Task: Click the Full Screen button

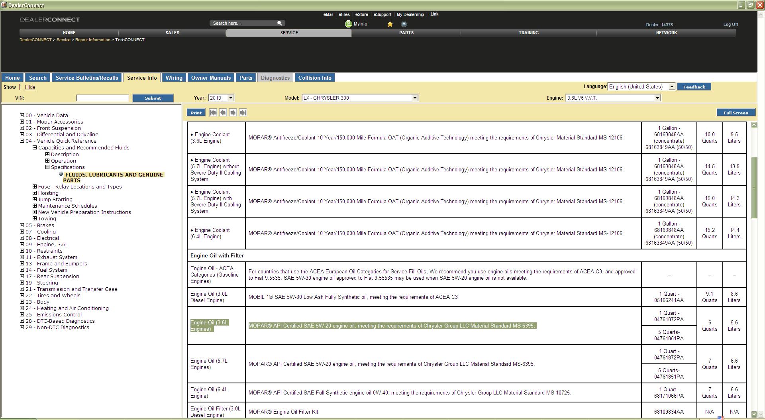Action: tap(736, 113)
